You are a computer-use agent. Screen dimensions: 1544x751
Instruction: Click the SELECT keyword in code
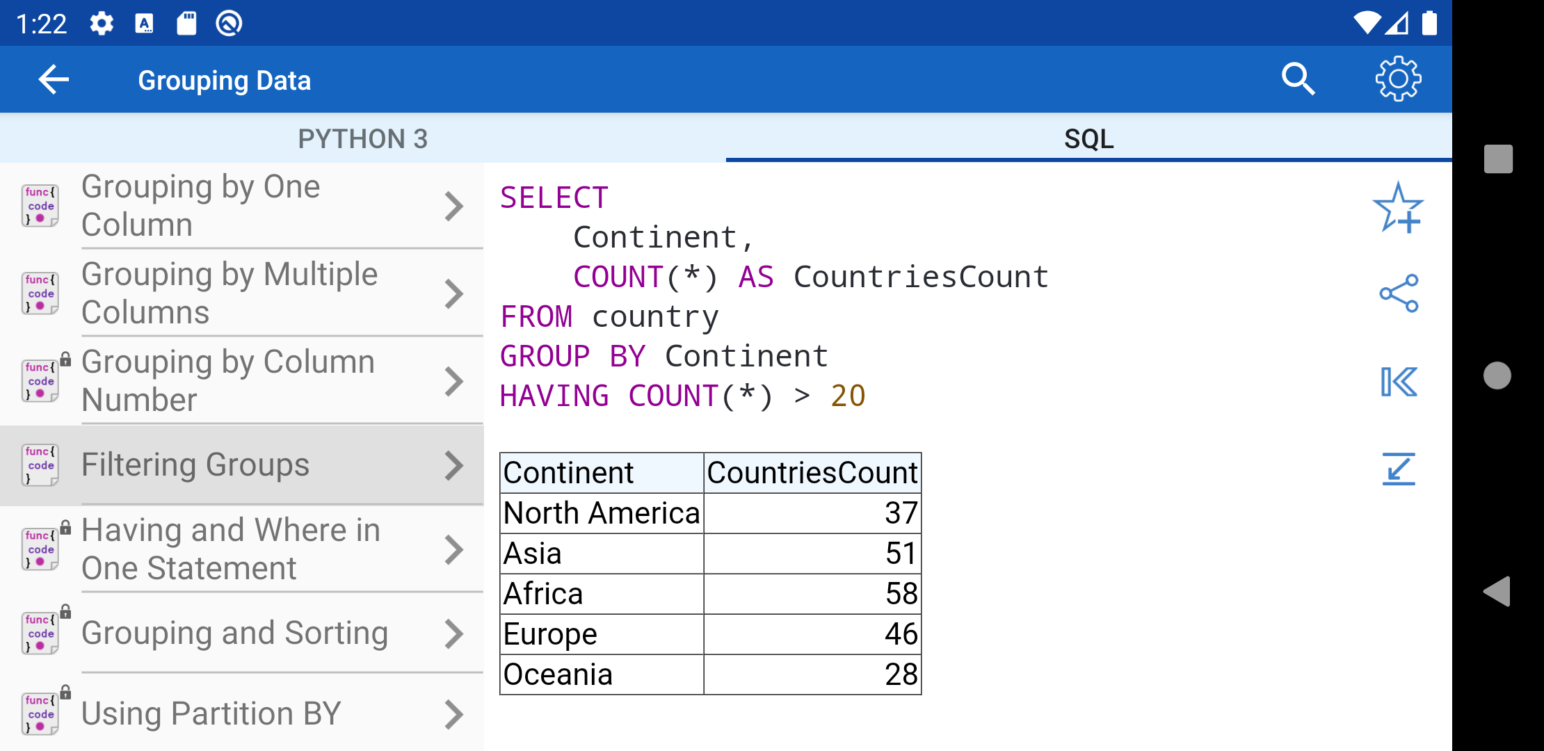click(554, 198)
